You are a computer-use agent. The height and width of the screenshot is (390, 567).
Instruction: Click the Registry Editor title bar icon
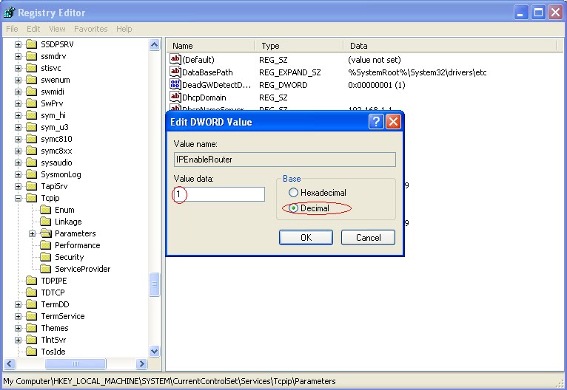(9, 13)
